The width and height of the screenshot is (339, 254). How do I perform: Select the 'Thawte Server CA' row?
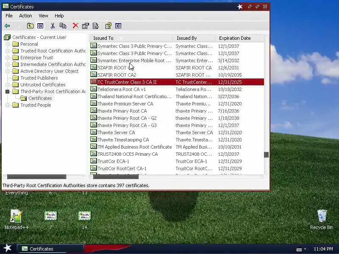(177, 133)
